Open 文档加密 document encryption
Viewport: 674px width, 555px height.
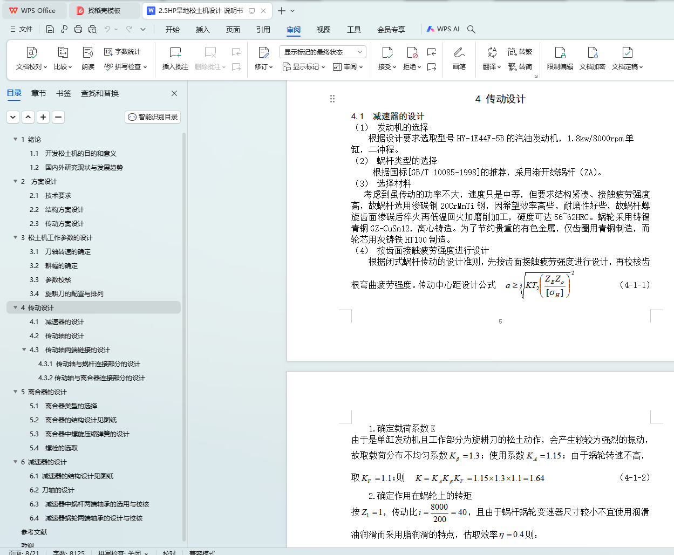pyautogui.click(x=593, y=58)
